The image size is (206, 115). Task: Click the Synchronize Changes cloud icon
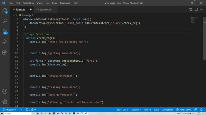[21, 110]
